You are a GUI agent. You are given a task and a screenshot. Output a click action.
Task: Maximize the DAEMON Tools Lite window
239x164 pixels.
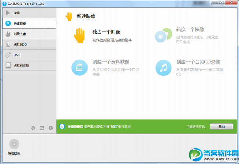(x=222, y=3)
